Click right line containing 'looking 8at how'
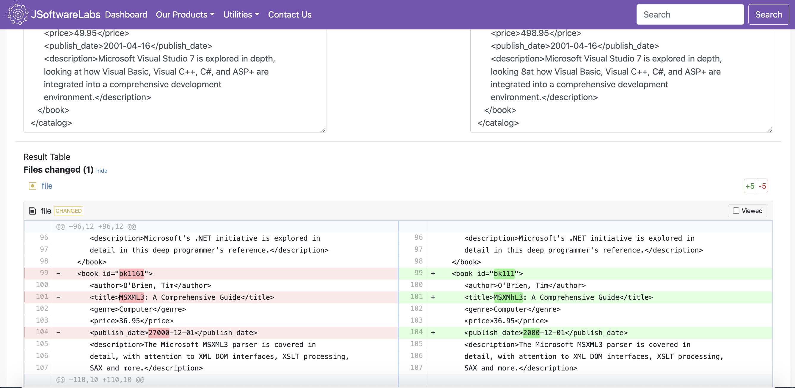795x388 pixels. pos(606,72)
